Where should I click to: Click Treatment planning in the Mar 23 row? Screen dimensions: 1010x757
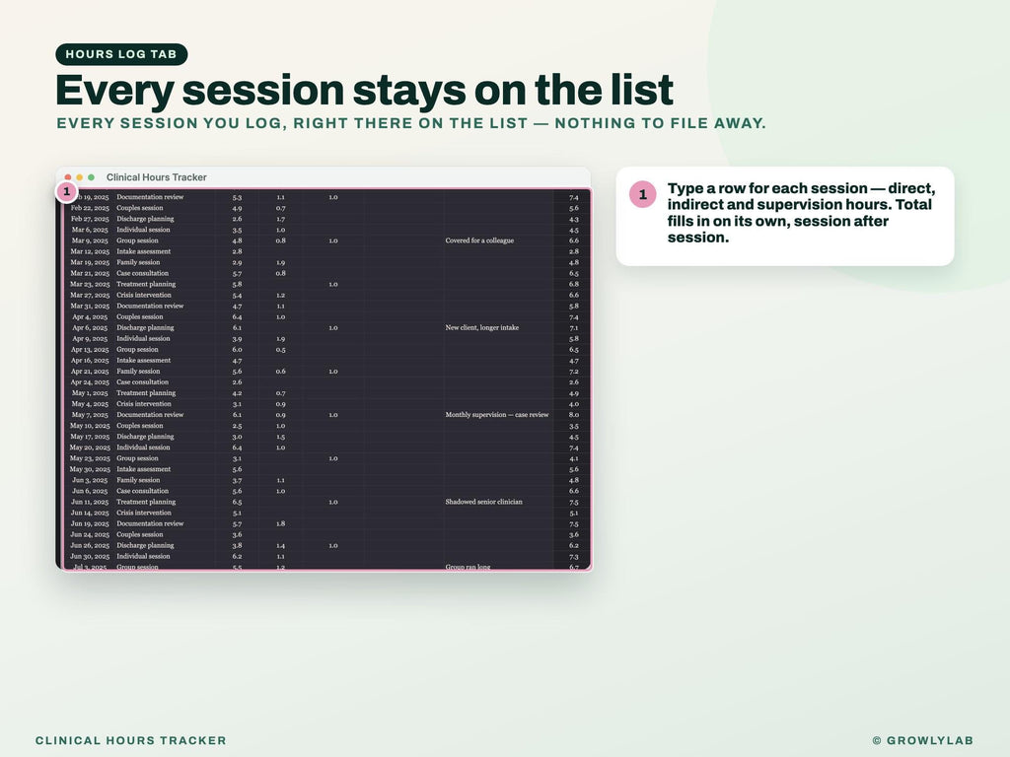[x=146, y=285]
